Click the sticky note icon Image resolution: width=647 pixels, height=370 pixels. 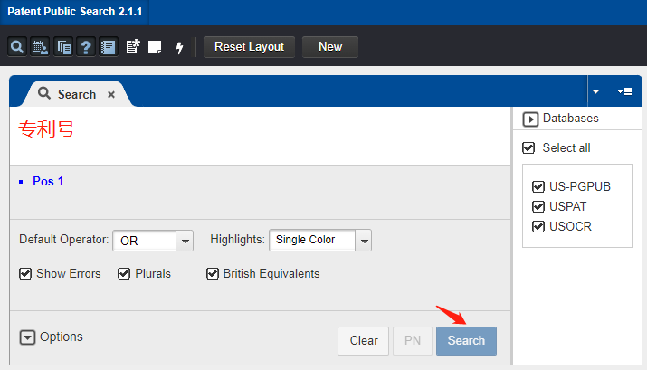[155, 47]
